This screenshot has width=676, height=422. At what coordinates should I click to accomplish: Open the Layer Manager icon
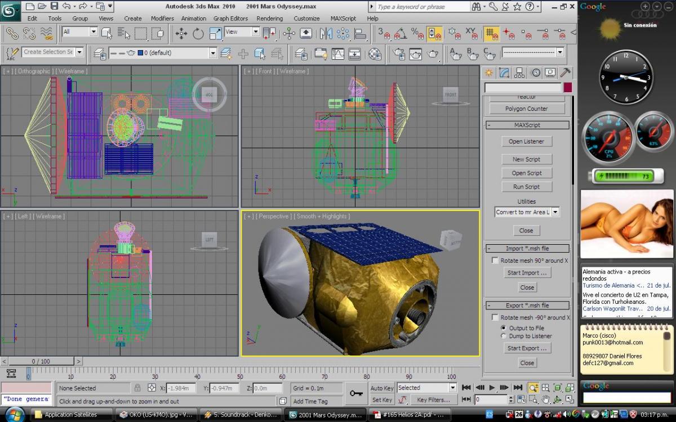click(x=301, y=53)
